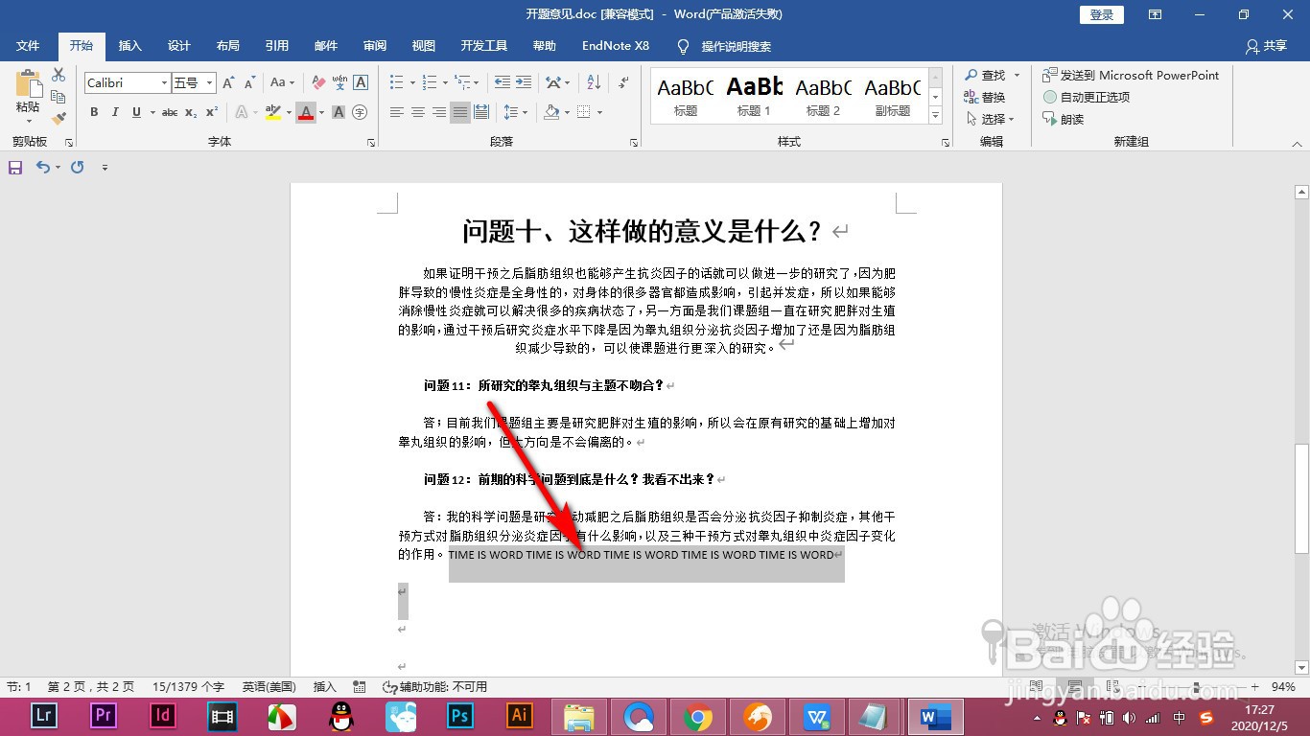Viewport: 1310px width, 736px height.
Task: Click the Replace (替换) button
Action: 985,97
